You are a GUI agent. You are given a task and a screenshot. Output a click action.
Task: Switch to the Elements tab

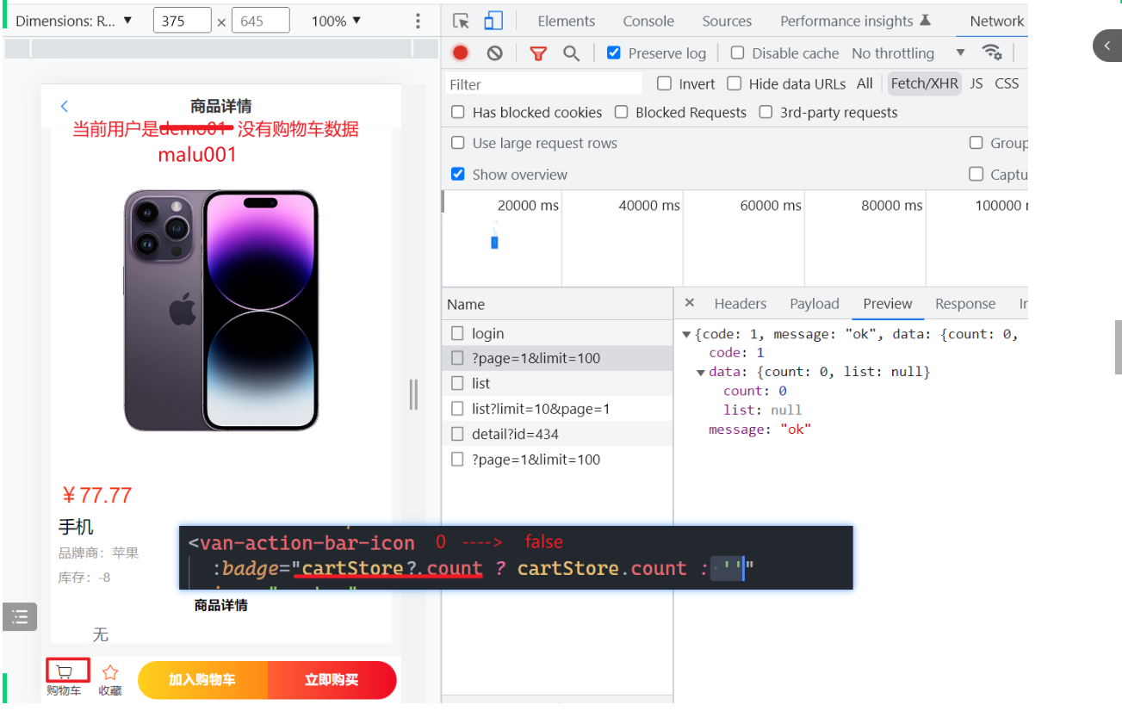coord(566,21)
